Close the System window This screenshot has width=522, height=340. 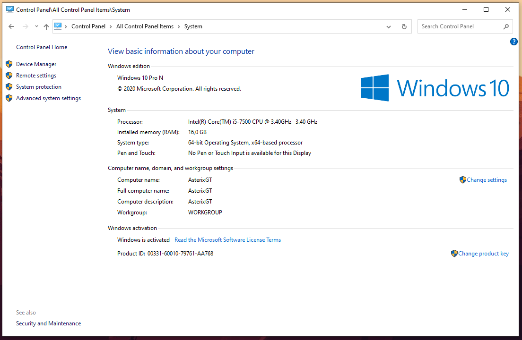508,9
